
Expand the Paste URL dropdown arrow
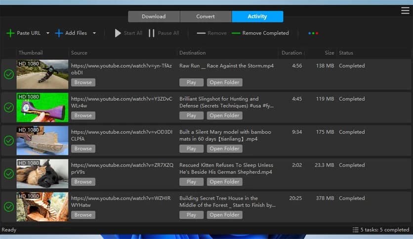click(48, 33)
